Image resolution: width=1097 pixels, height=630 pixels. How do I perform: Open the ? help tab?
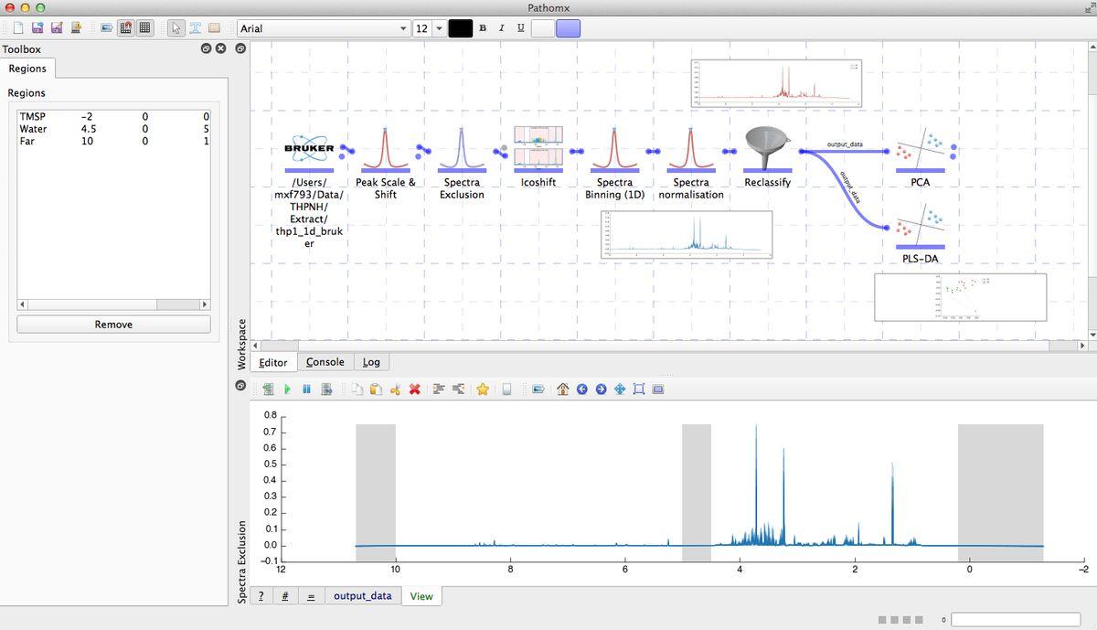point(261,595)
